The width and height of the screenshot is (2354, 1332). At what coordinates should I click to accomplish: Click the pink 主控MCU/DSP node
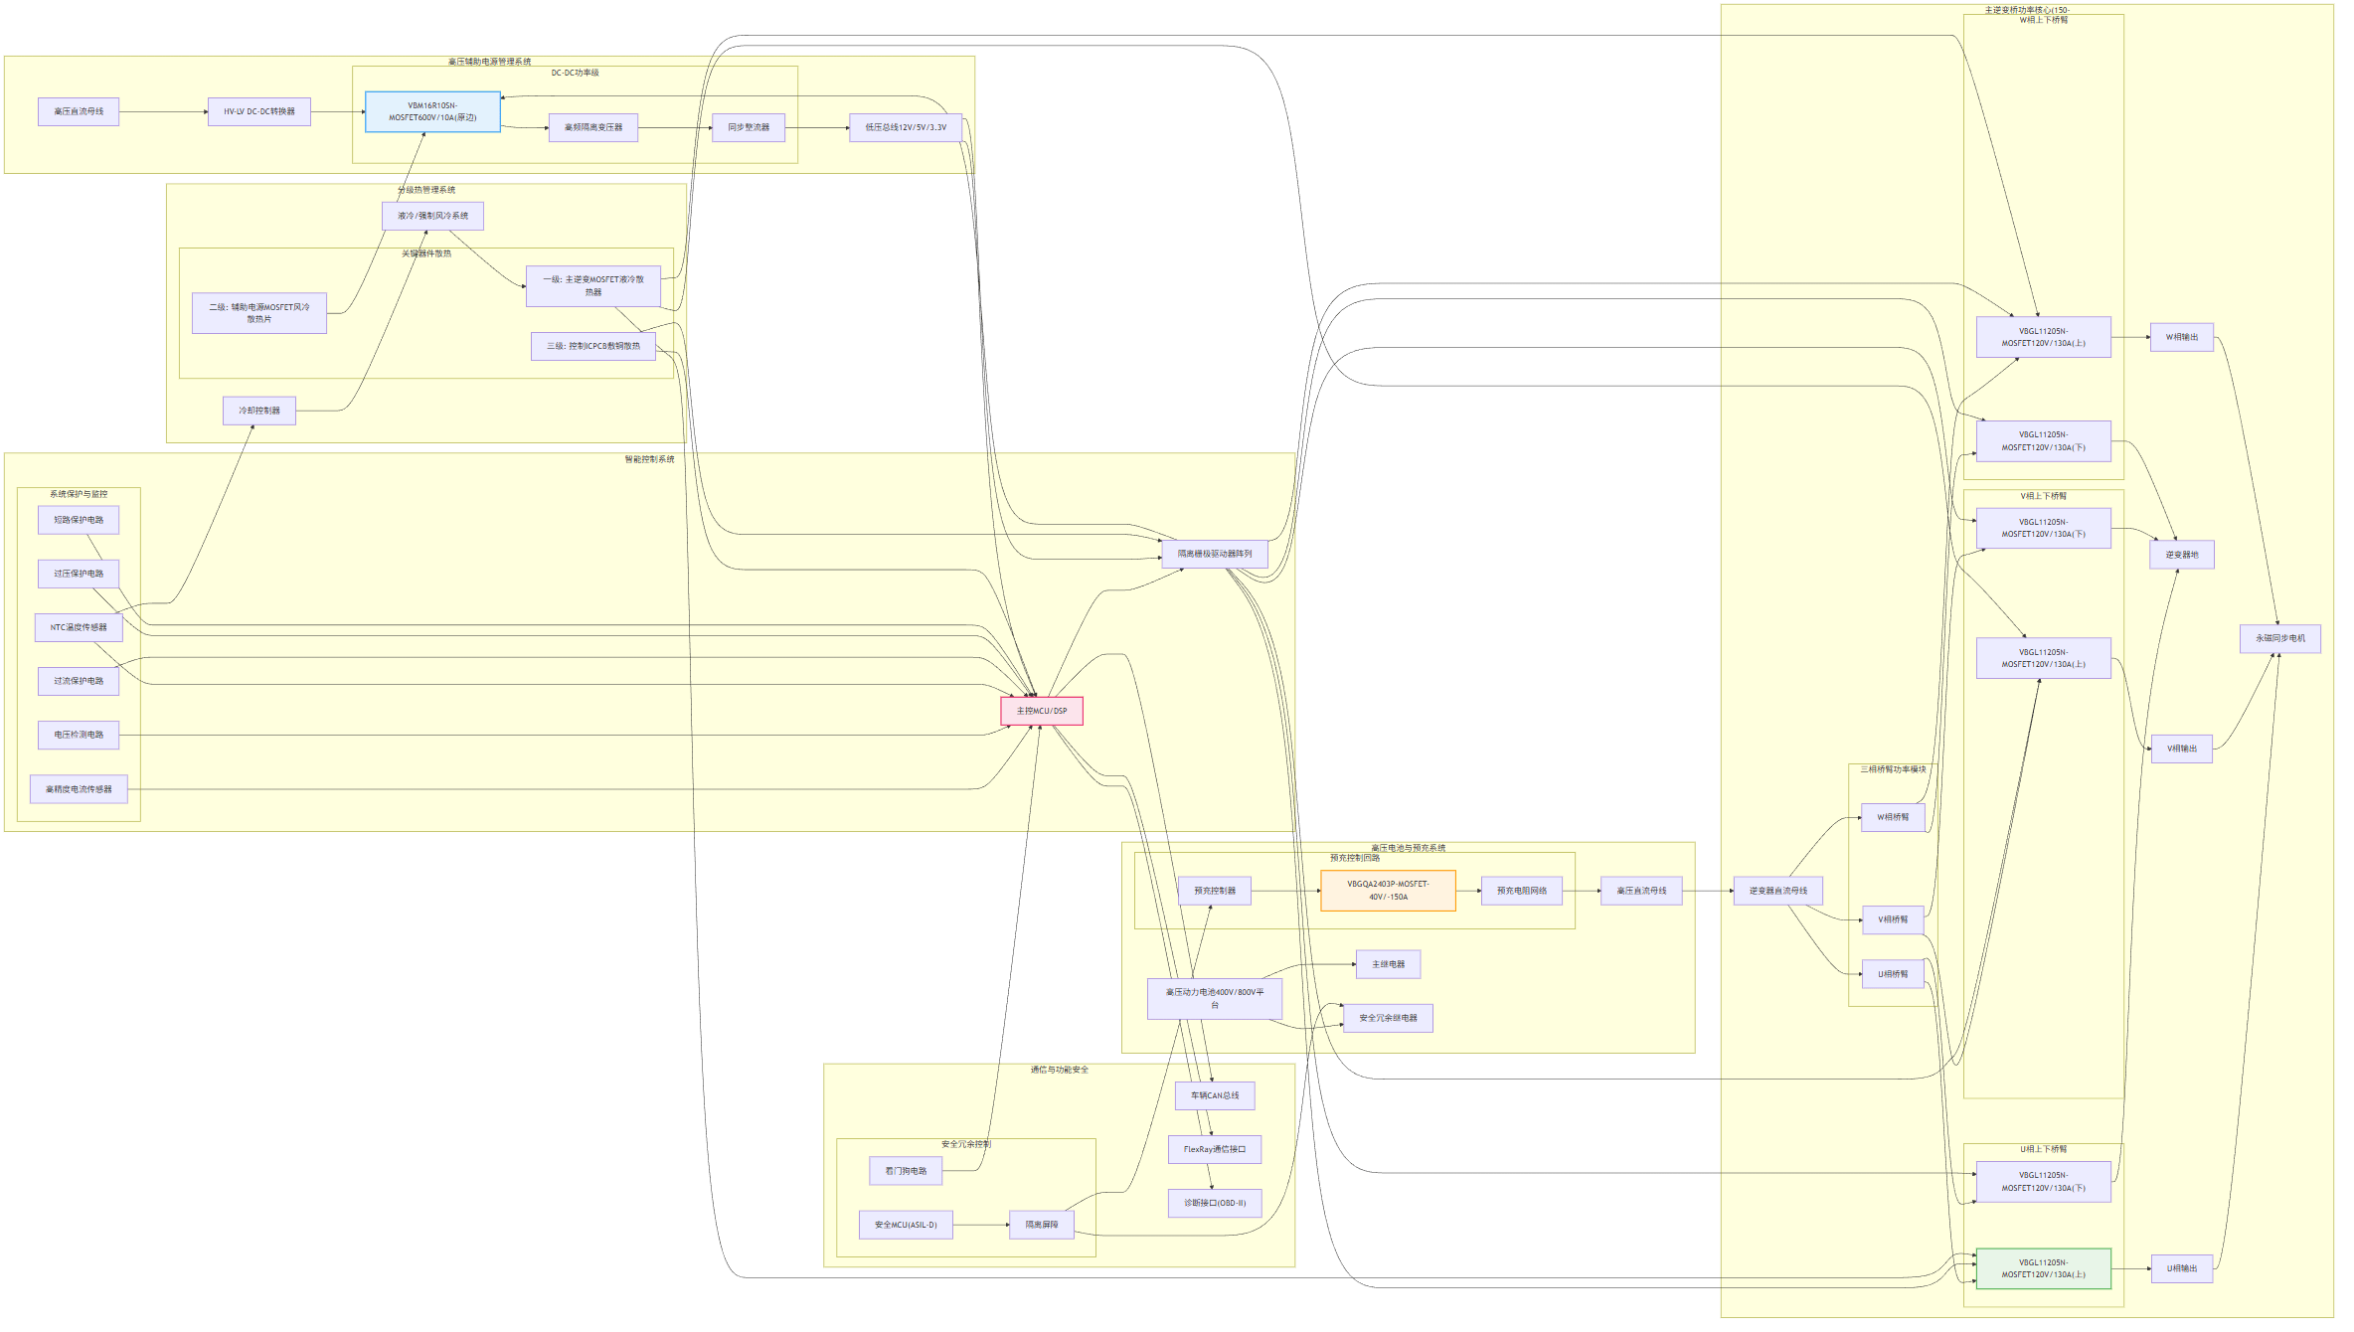click(x=1042, y=711)
